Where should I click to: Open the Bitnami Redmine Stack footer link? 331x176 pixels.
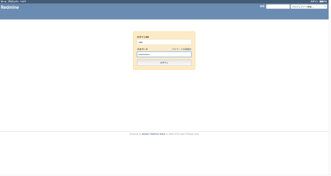[154, 134]
